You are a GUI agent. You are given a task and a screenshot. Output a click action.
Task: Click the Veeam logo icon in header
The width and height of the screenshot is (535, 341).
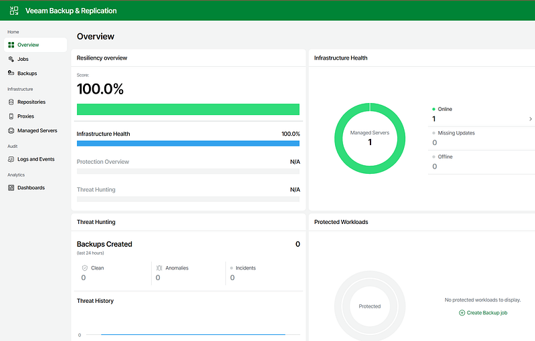(14, 11)
